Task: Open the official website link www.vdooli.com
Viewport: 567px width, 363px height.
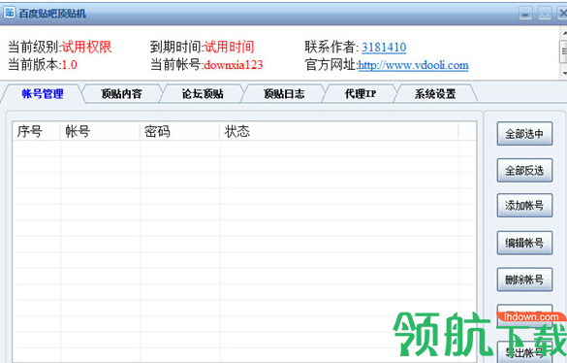Action: [x=413, y=65]
